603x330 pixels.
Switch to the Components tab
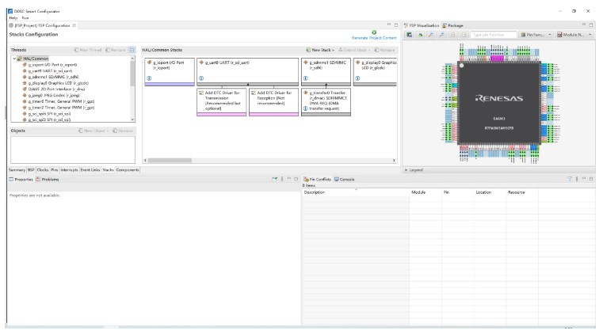[x=128, y=170]
